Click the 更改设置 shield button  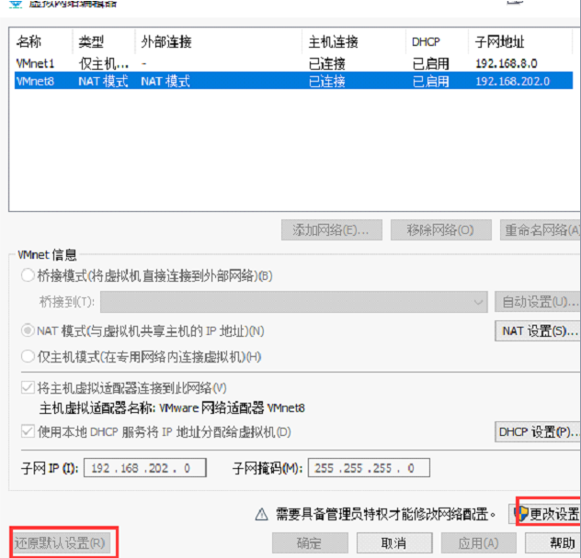pos(544,514)
